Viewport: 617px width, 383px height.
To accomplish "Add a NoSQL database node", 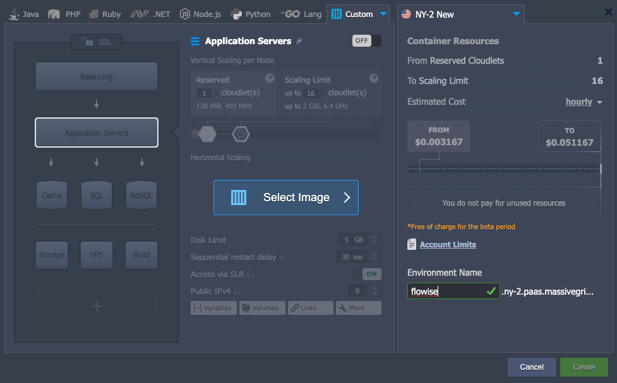I will (x=141, y=195).
